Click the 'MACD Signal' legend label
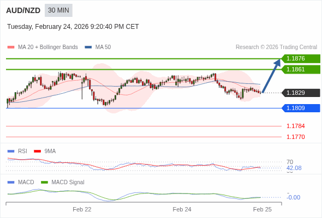 68,183
